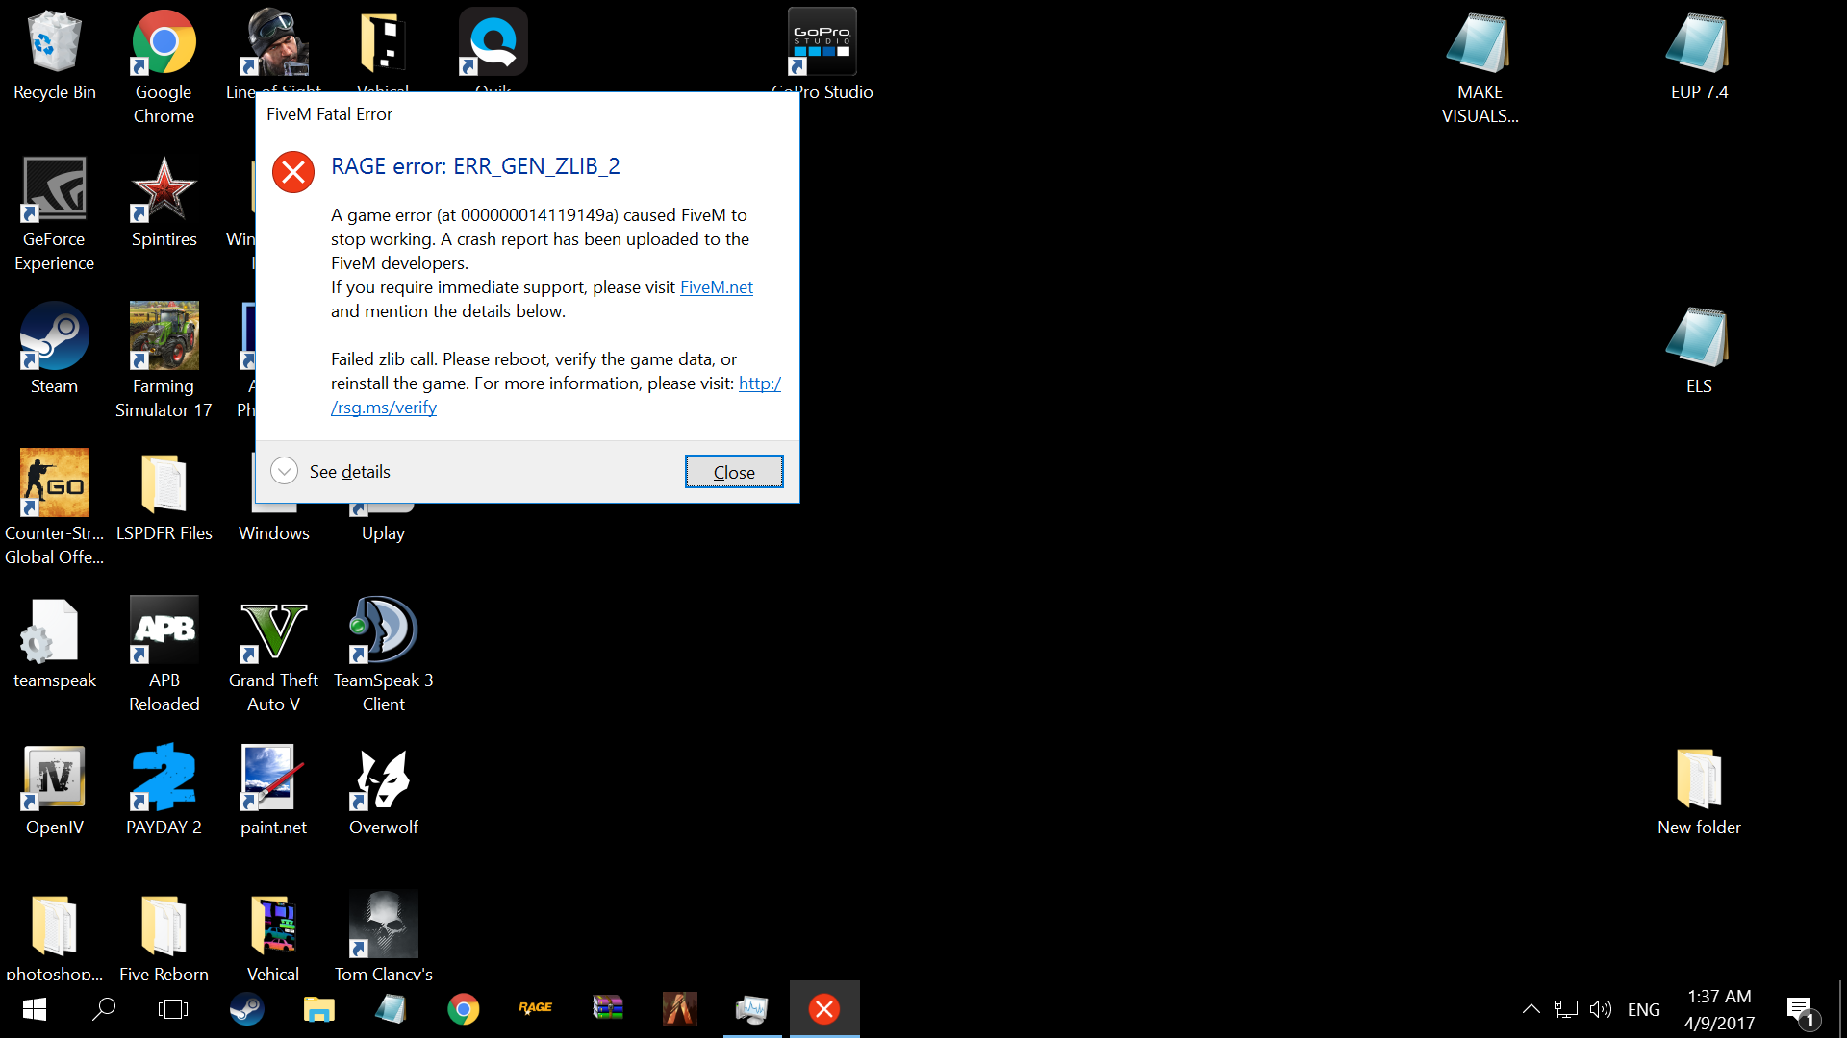Viewport: 1847px width, 1038px height.
Task: Select the New folder desktop icon
Action: click(1699, 791)
